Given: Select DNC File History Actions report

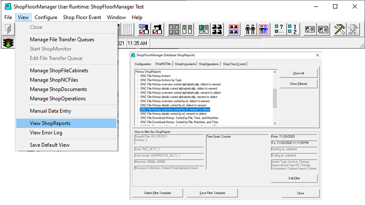Looking at the screenshot, I should 156,76.
